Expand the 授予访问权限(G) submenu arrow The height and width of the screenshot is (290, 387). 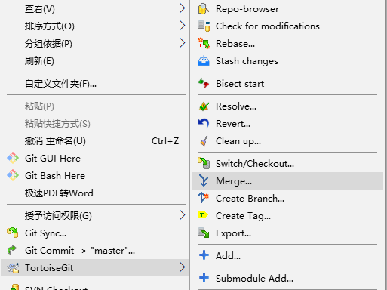click(183, 215)
